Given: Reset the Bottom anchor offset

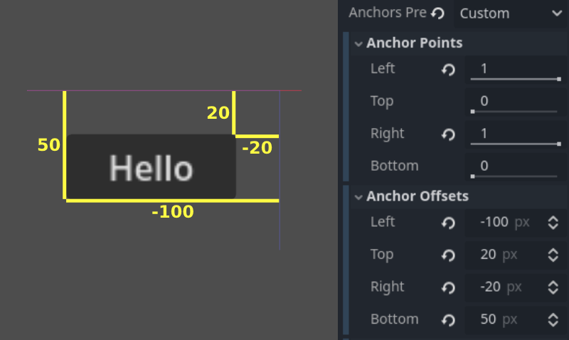Looking at the screenshot, I should click(x=448, y=320).
